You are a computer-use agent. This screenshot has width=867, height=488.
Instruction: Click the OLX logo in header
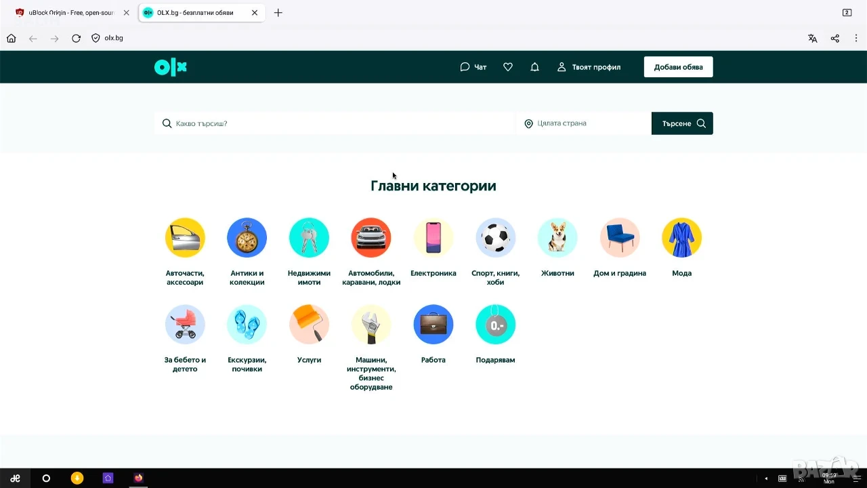[170, 67]
